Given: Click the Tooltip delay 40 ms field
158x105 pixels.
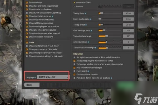Looking at the screenshot, I should click(x=128, y=13).
